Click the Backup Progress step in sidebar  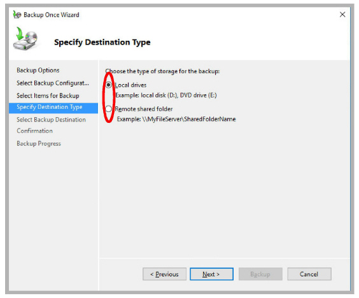39,144
